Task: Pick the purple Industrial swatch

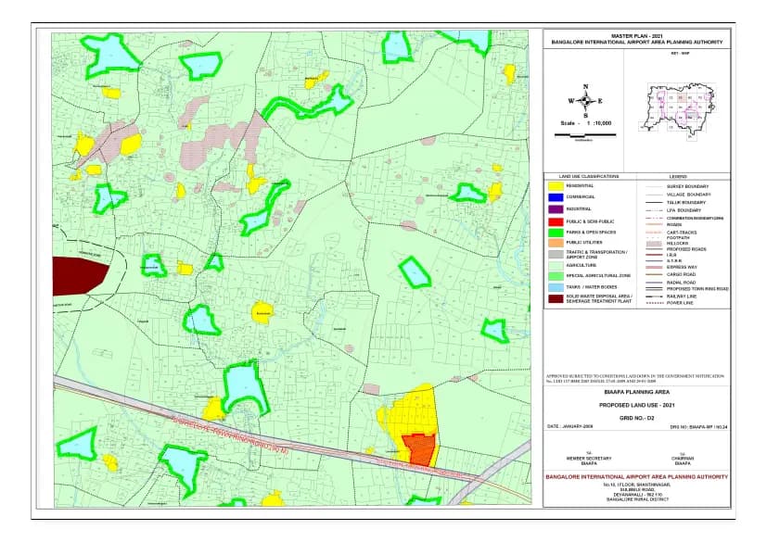Action: (x=556, y=209)
